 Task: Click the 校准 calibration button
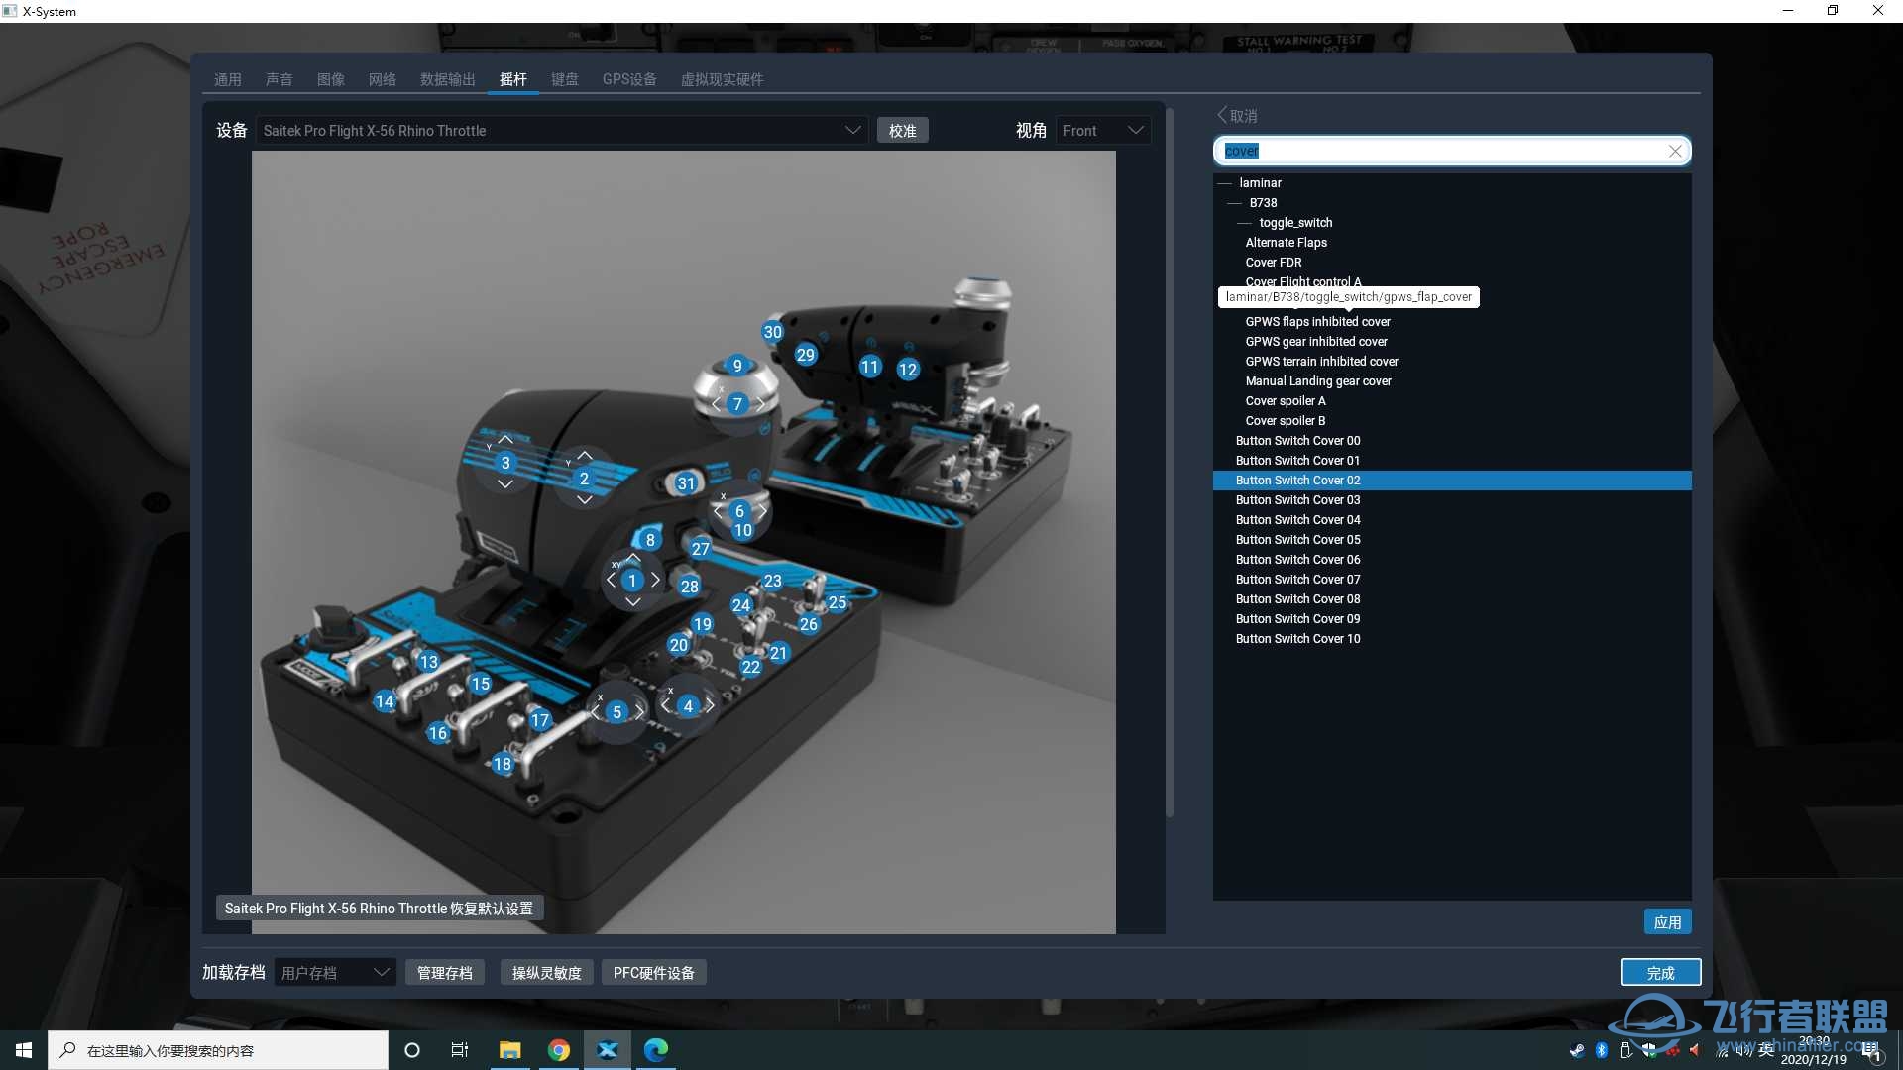903,130
